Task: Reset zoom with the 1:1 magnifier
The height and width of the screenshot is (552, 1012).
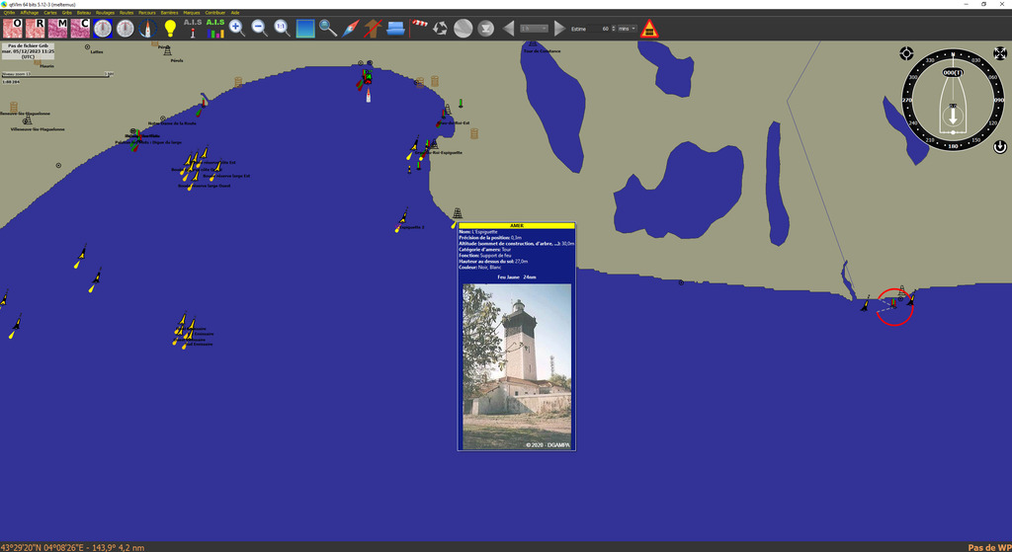Action: 282,29
